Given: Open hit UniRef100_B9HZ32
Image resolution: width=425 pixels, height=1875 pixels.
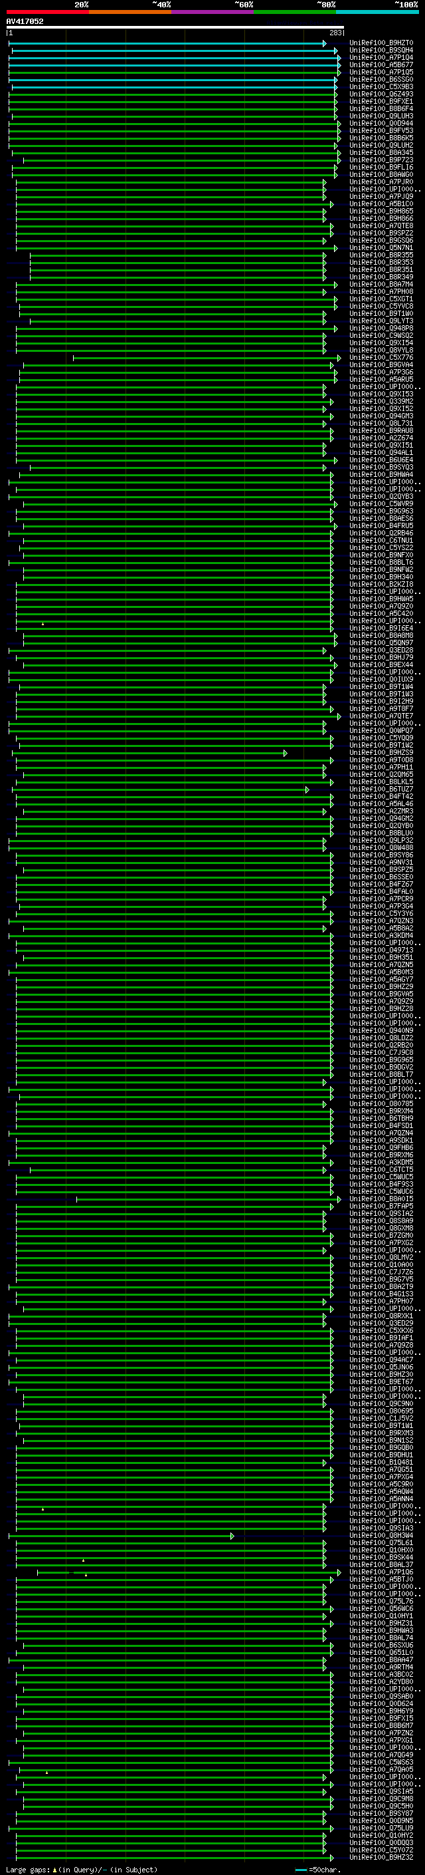Looking at the screenshot, I should pos(381,1858).
